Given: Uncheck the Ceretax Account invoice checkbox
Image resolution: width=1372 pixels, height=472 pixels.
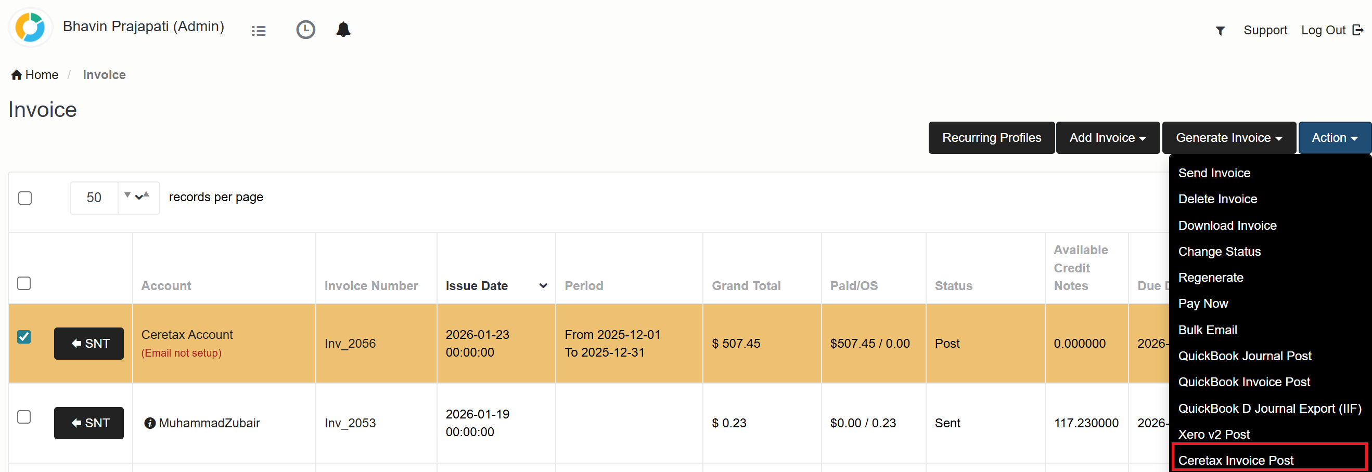Looking at the screenshot, I should point(24,337).
